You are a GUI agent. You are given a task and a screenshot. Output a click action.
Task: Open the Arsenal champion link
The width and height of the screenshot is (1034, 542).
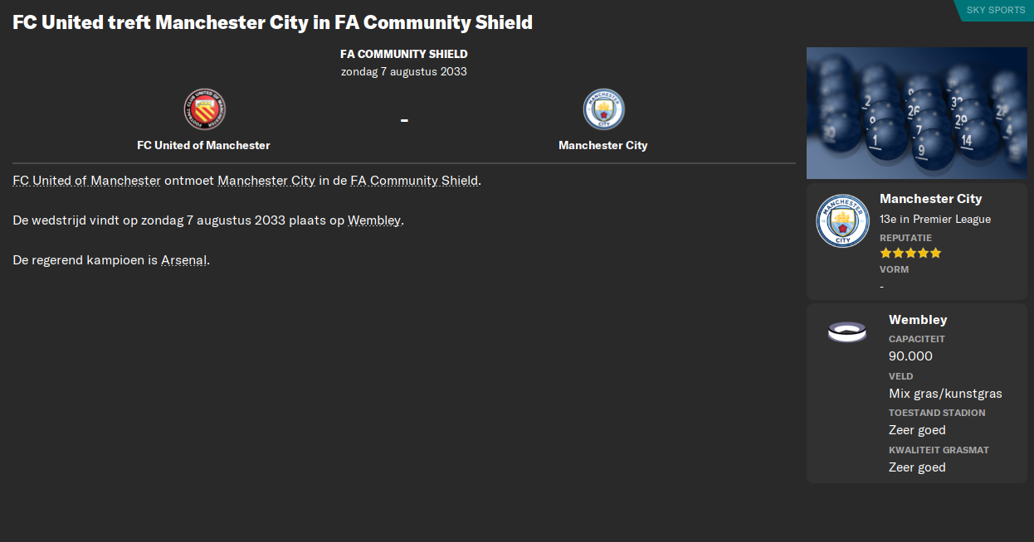click(183, 259)
